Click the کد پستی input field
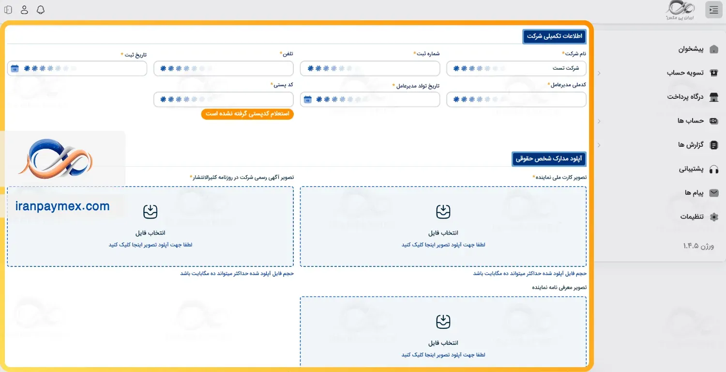726x372 pixels. click(224, 99)
